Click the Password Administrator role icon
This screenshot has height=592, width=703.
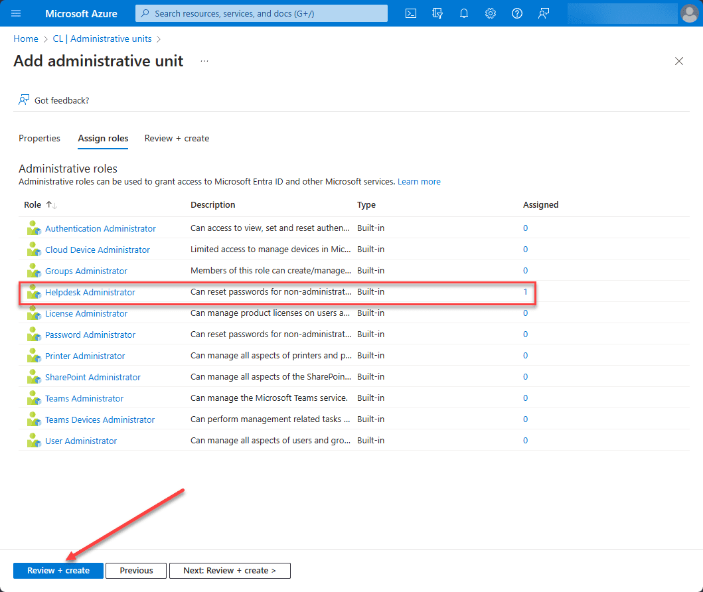coord(34,334)
